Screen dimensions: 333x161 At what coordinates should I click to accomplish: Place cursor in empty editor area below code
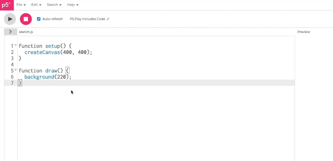[x=156, y=123]
